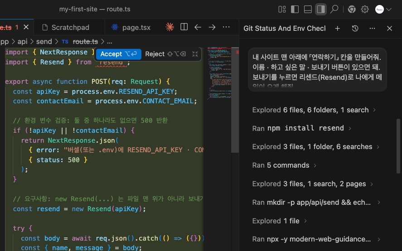Click the status: 500 line in code
This screenshot has height=251, width=402.
coord(58,160)
